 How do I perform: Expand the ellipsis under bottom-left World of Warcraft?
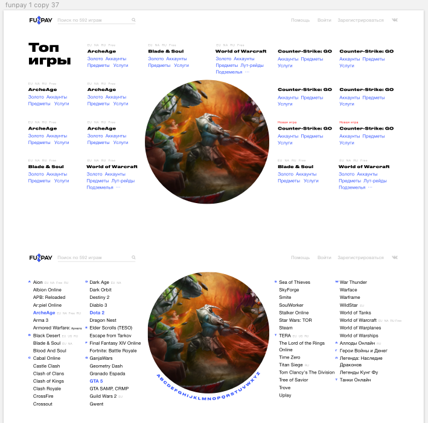click(118, 187)
